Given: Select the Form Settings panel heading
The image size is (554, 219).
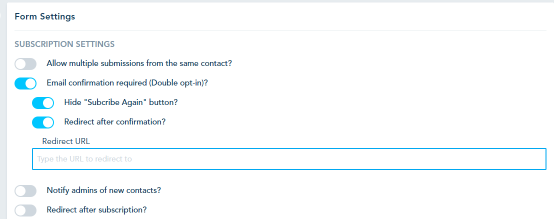Looking at the screenshot, I should point(45,16).
